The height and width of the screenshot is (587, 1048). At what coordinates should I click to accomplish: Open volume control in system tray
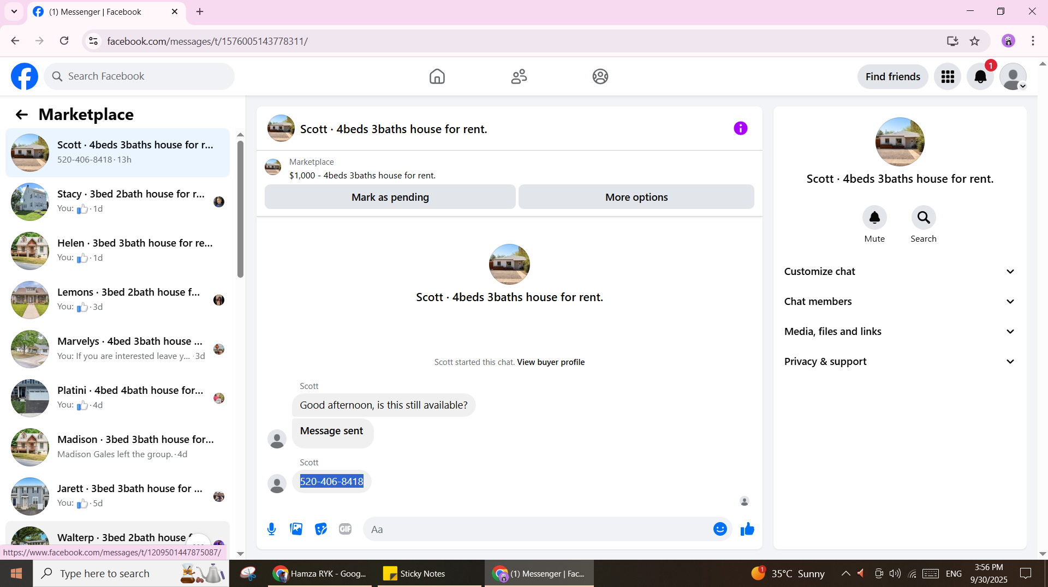coord(895,573)
